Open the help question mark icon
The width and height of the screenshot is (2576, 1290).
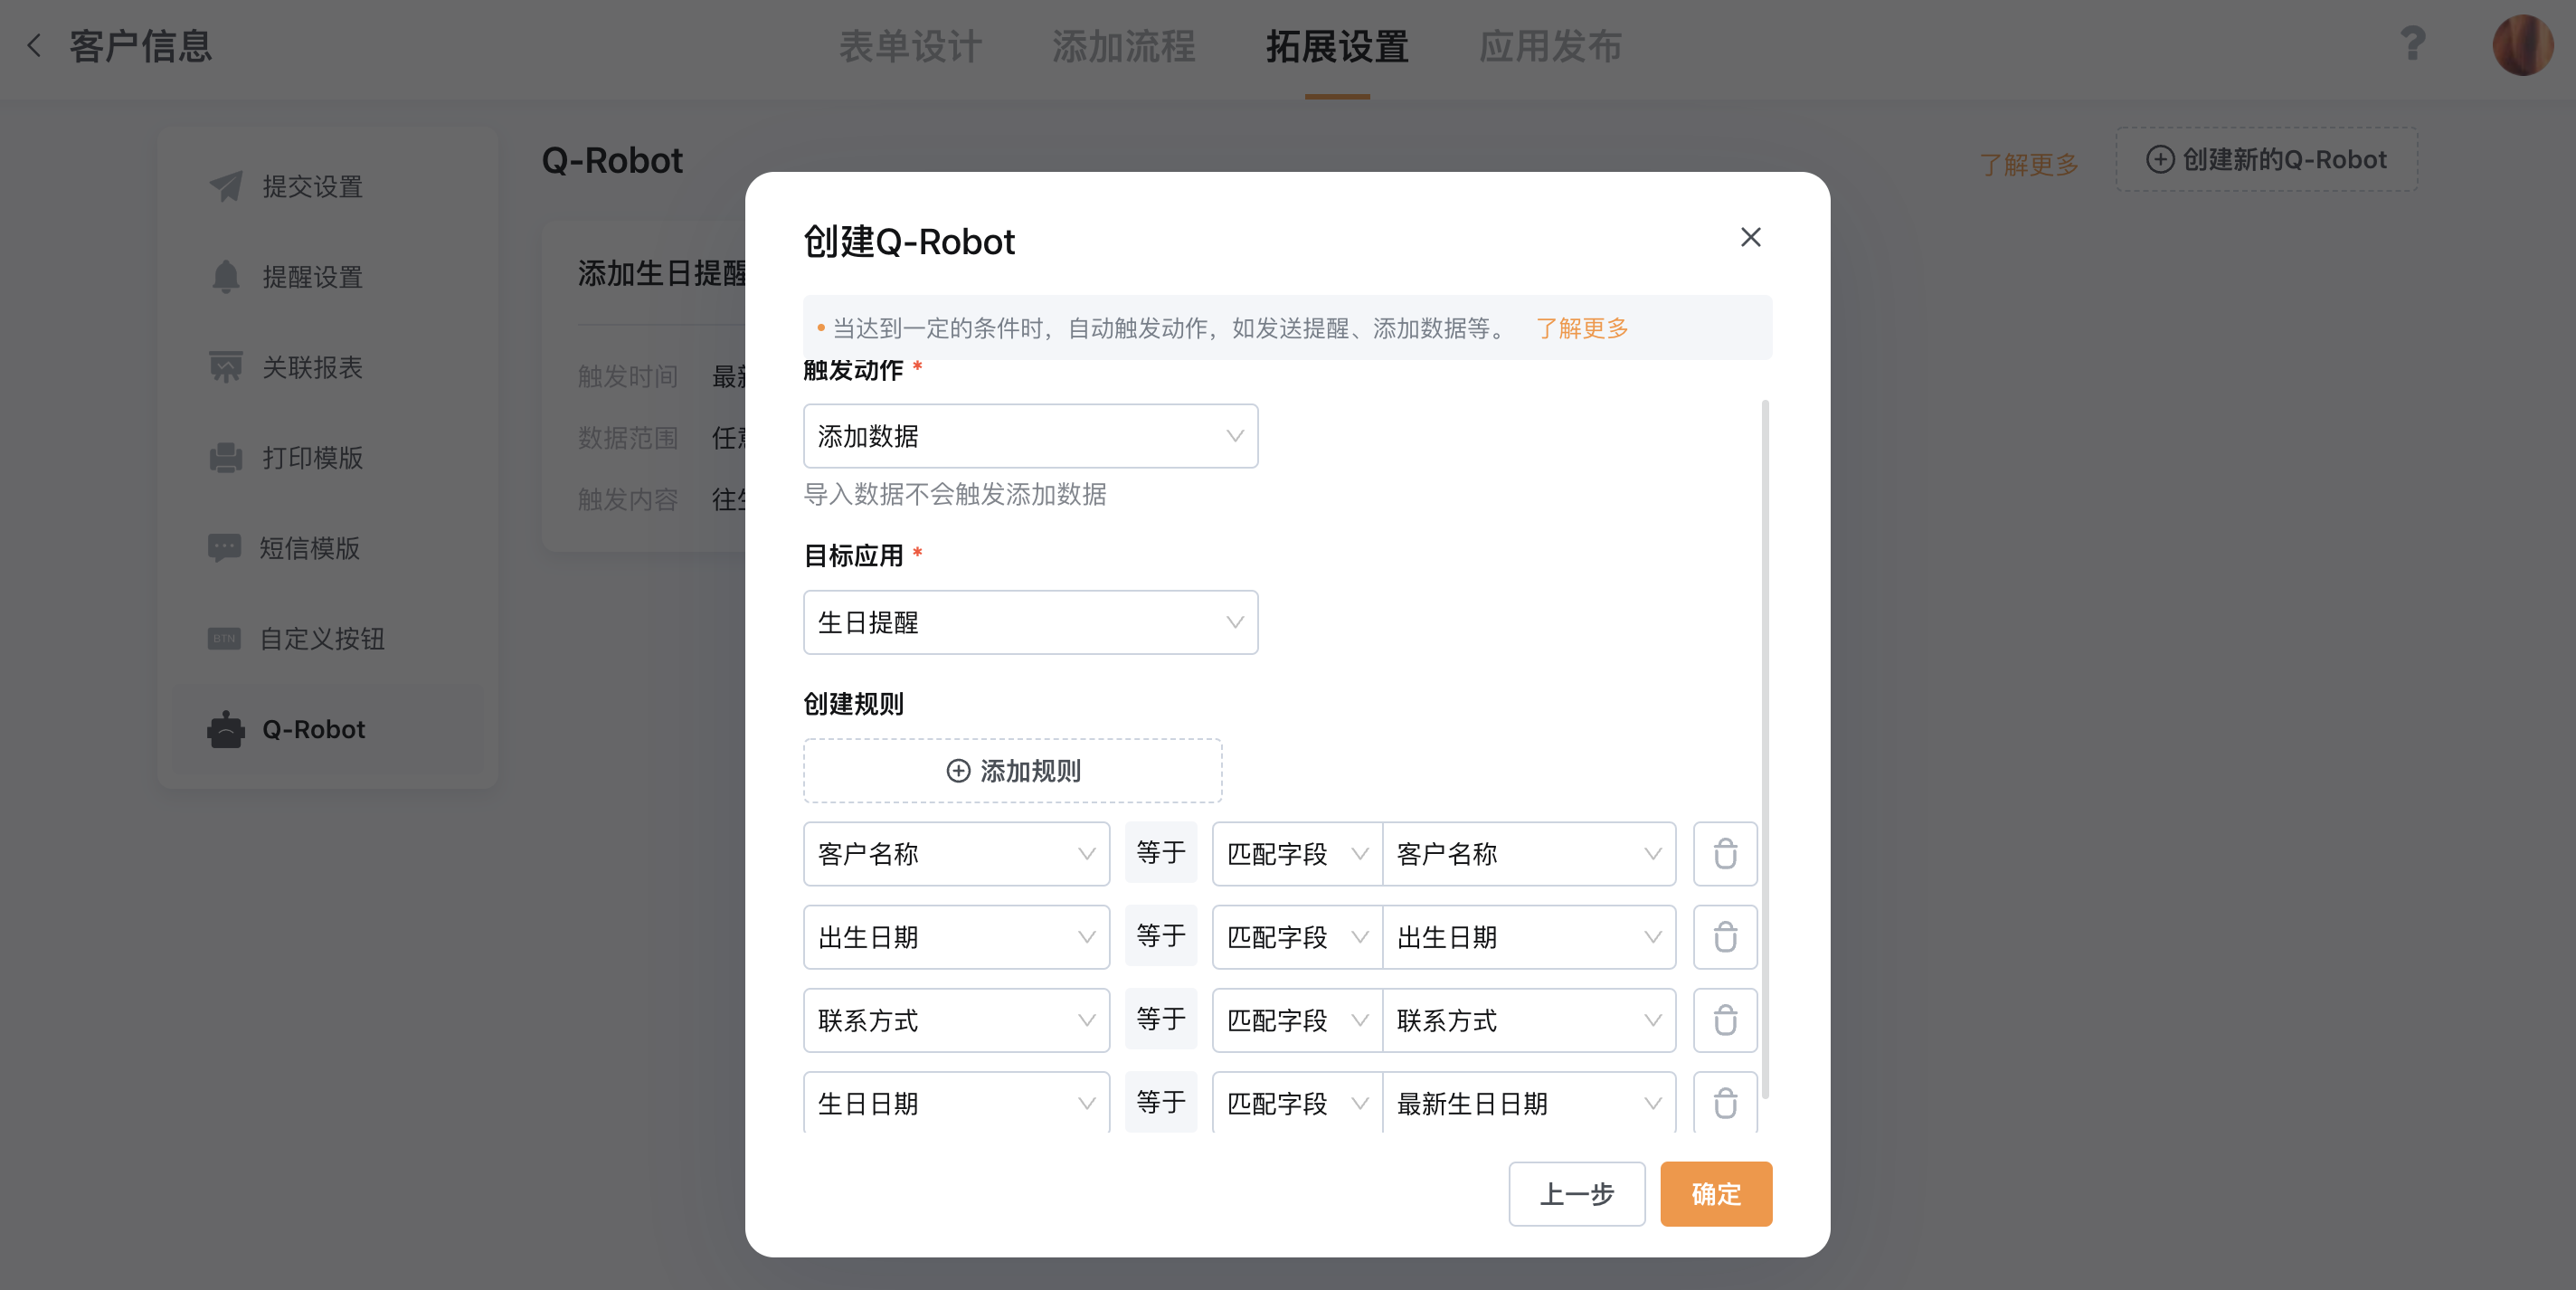tap(2413, 44)
